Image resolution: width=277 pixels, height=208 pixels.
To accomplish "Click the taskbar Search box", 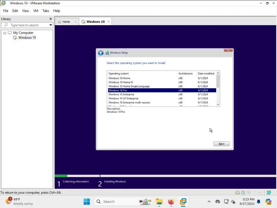I will point(123,201).
